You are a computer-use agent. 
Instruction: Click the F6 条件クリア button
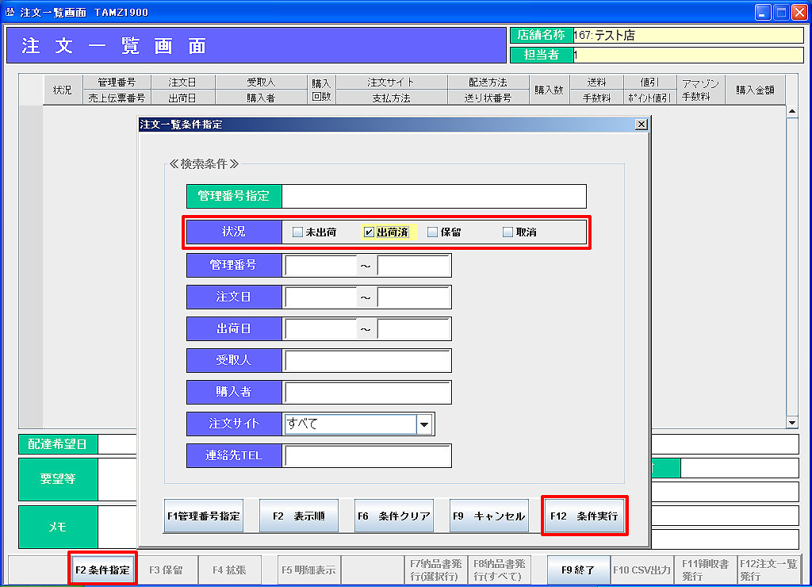[x=394, y=516]
